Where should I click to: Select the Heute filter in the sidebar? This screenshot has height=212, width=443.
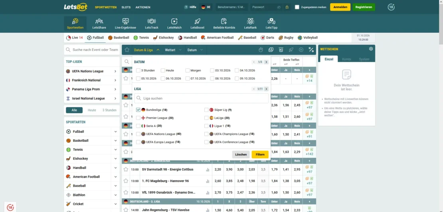click(x=92, y=110)
